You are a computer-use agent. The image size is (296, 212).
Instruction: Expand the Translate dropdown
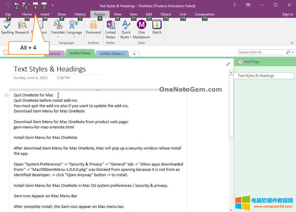pyautogui.click(x=58, y=37)
